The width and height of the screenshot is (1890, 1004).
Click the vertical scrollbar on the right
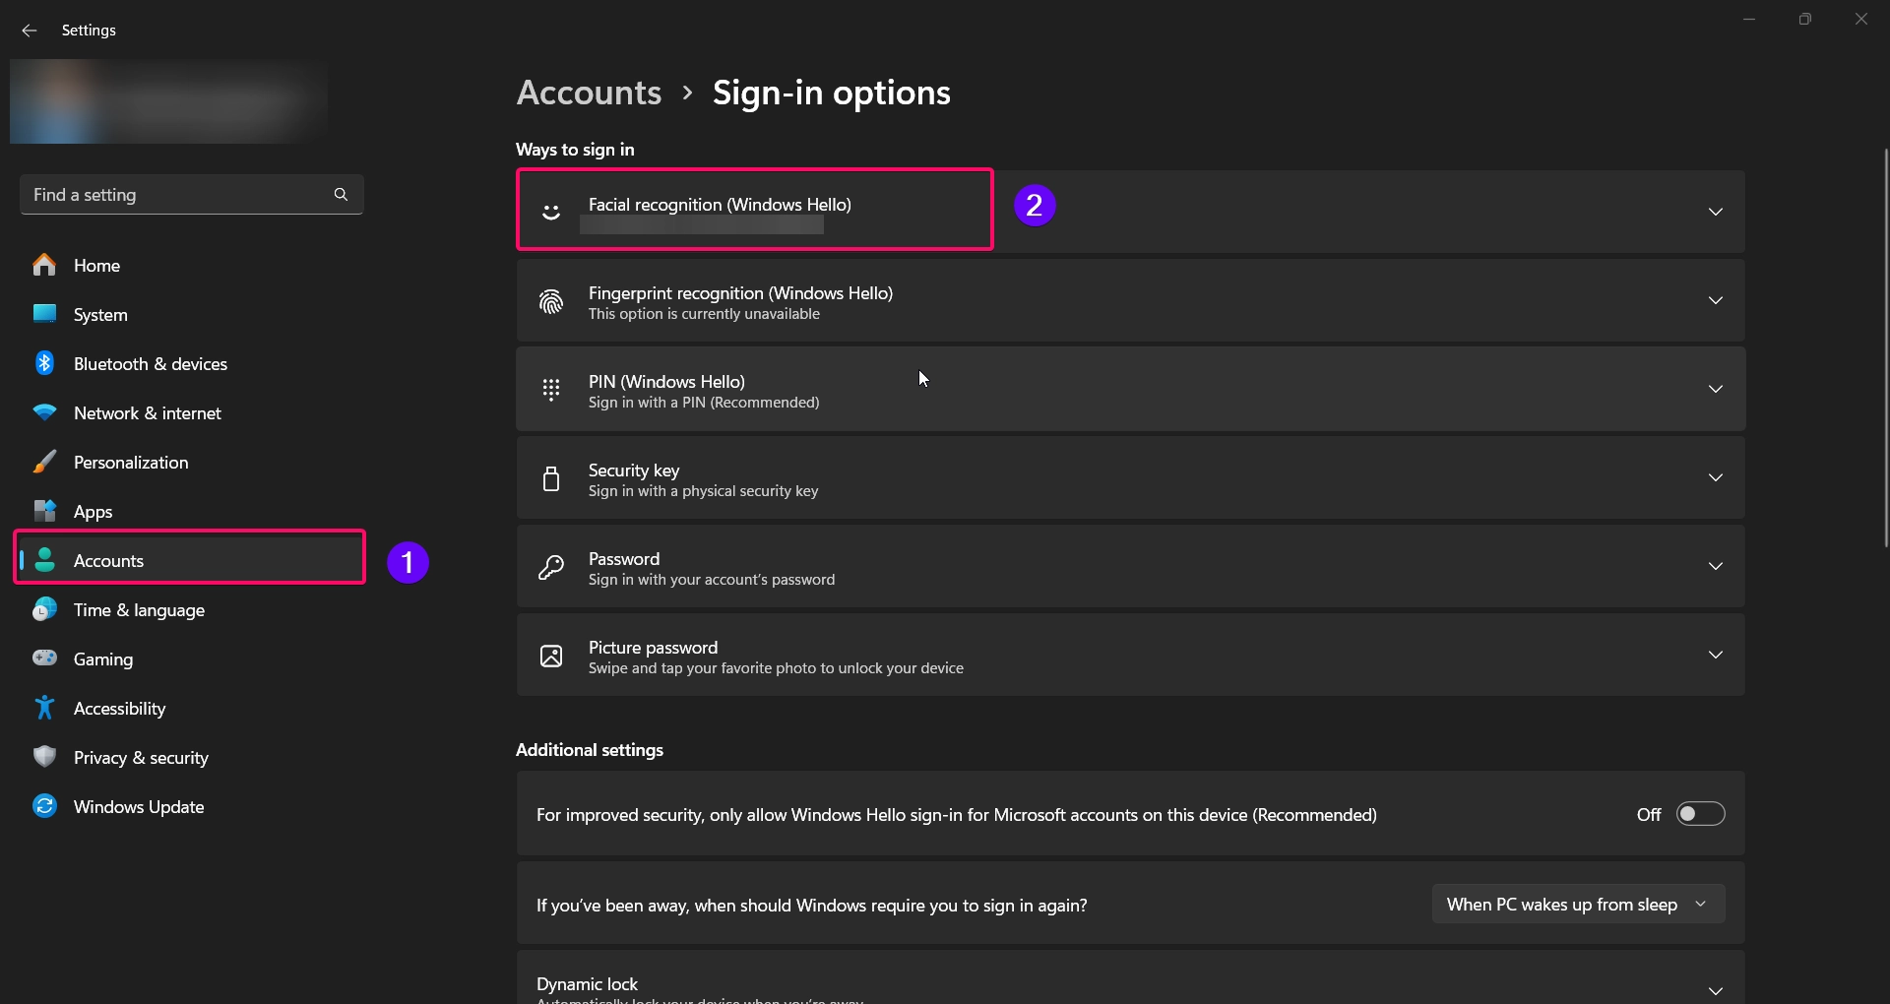1886,347
